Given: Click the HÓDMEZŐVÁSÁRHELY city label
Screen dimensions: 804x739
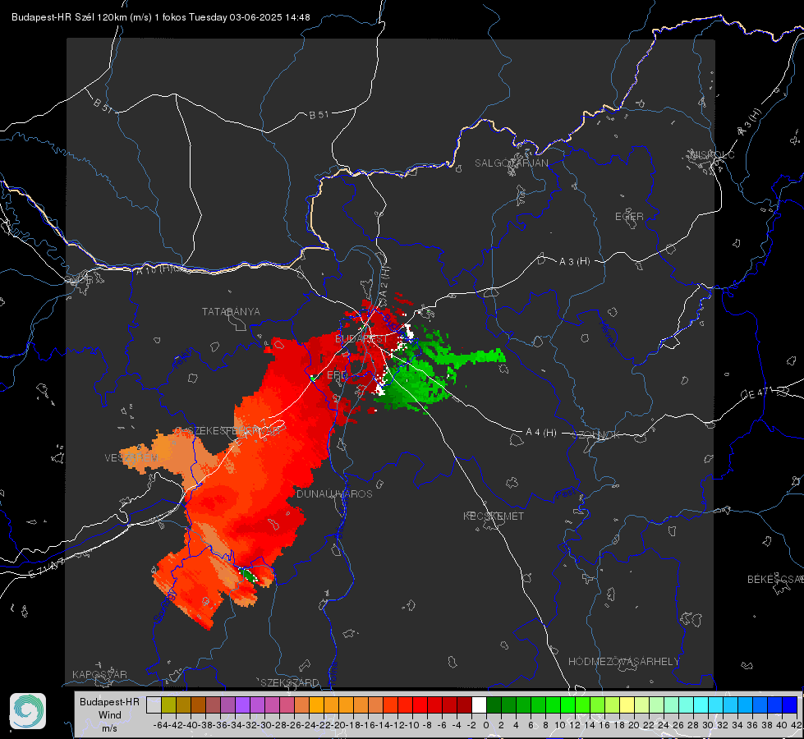Looking at the screenshot, I should [x=623, y=662].
